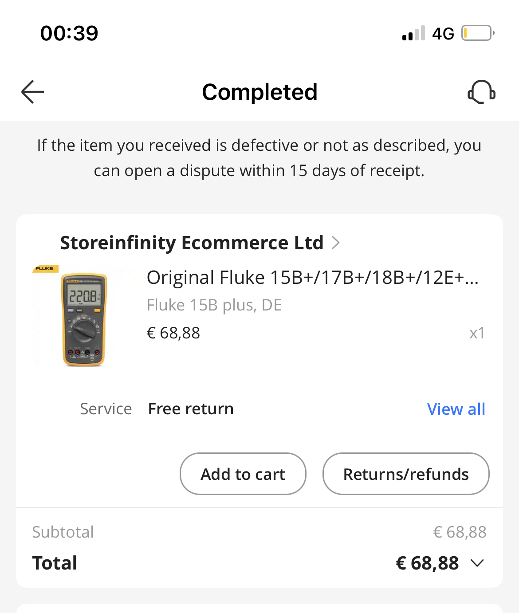Screen dimensions: 519x613
Task: Open Storeinfinity Ecommerce Ltd store page
Action: (x=192, y=243)
